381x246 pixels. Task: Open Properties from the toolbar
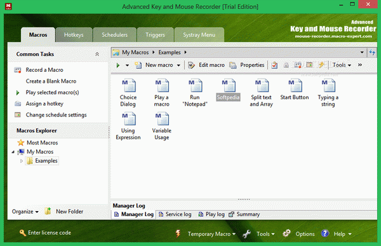pos(246,65)
